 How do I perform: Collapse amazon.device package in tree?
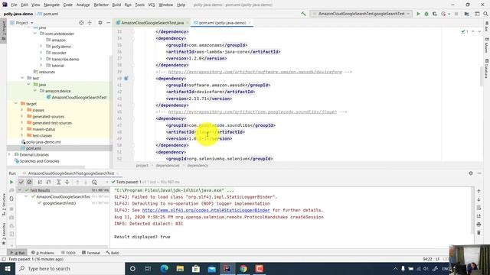[x=35, y=91]
